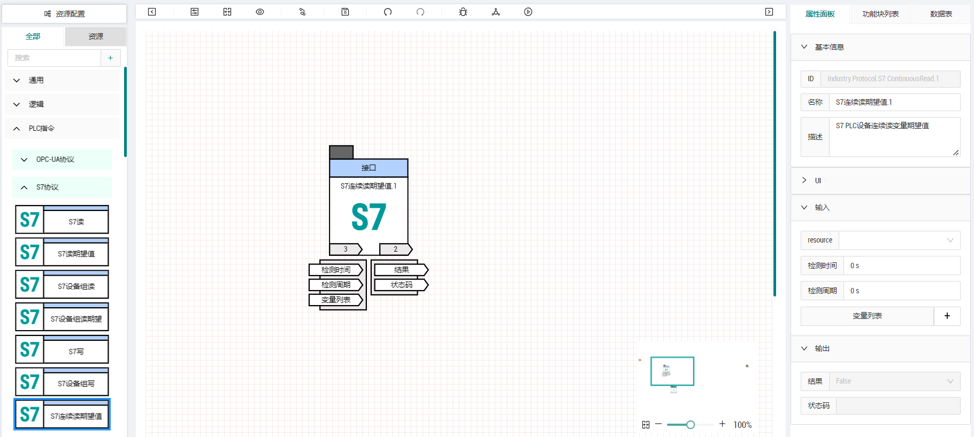The height and width of the screenshot is (437, 974).
Task: Click the input port count 3 arrow
Action: pyautogui.click(x=346, y=249)
